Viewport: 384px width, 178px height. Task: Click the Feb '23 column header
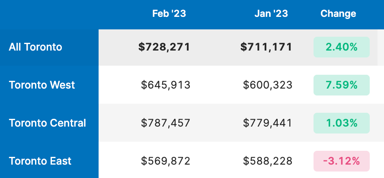click(x=169, y=14)
